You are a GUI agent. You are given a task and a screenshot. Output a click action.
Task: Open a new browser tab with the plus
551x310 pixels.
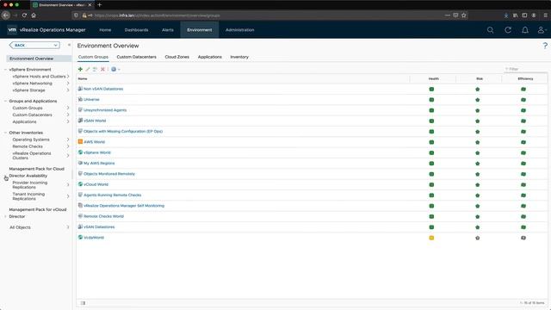100,5
